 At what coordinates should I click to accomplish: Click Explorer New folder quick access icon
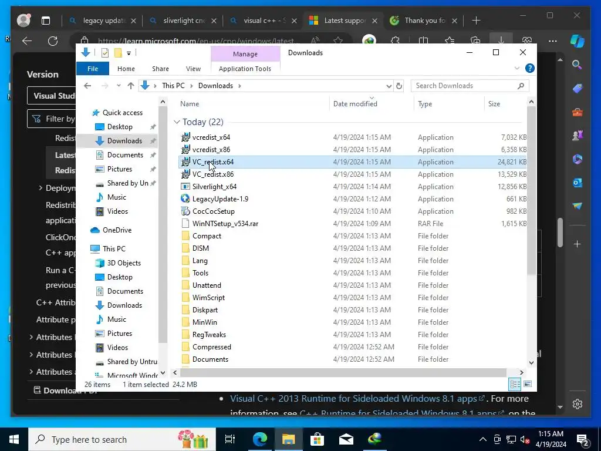point(118,53)
